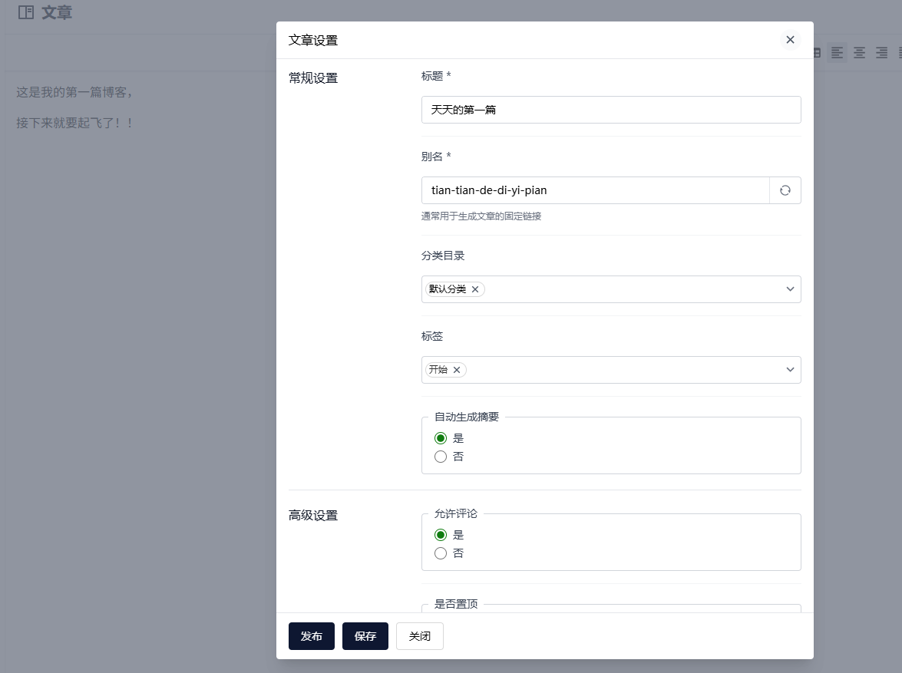Click the 常规设置 section heading
Screen dimensions: 902x673
(x=313, y=78)
